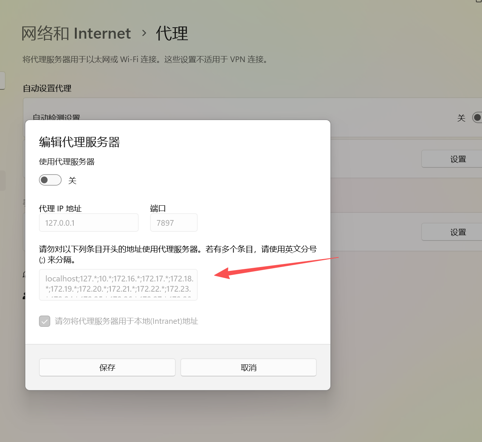
Task: Click the 代理 IP 地址 input field
Action: pos(89,223)
